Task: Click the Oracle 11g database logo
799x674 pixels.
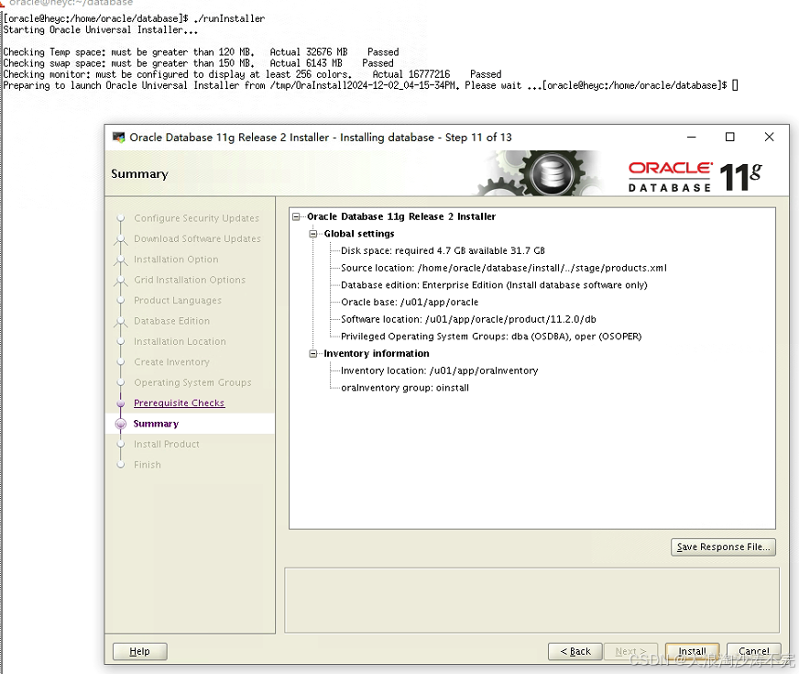Action: [x=695, y=177]
